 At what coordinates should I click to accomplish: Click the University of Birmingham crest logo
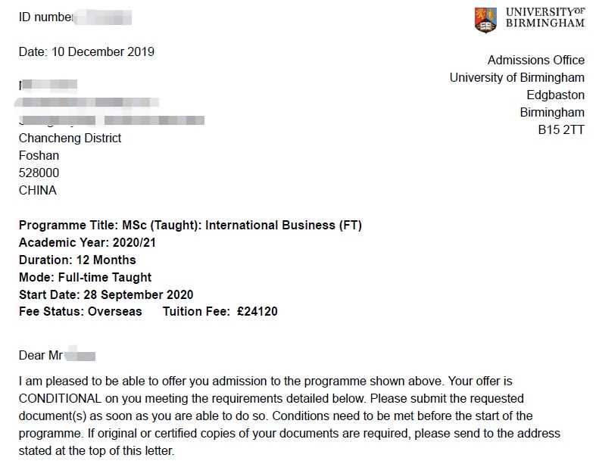coord(485,20)
